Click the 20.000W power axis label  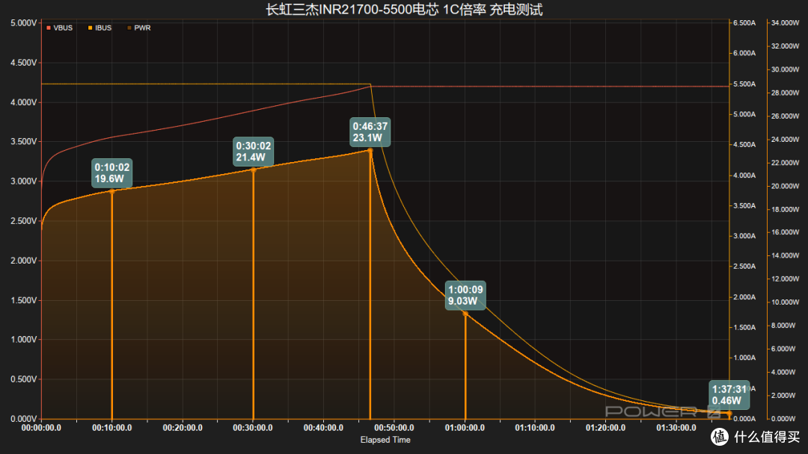coord(786,186)
